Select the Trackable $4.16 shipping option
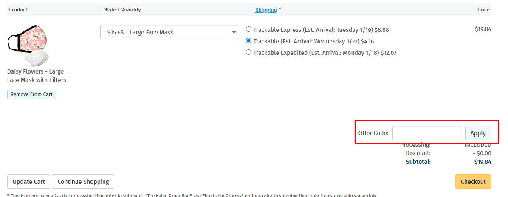Image resolution: width=508 pixels, height=197 pixels. click(248, 41)
